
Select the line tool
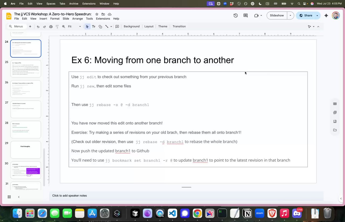click(x=107, y=27)
